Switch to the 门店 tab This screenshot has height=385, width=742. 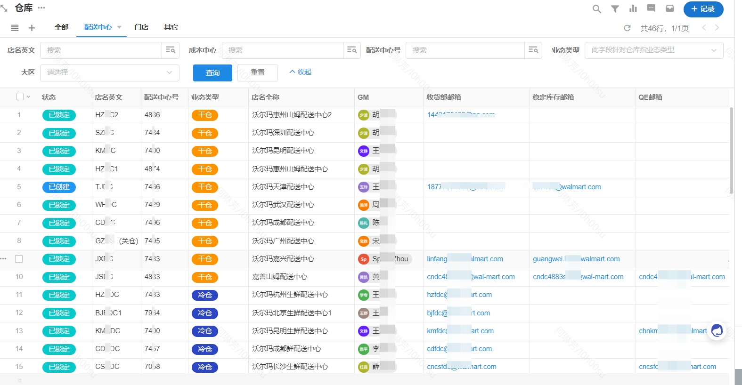tap(141, 27)
